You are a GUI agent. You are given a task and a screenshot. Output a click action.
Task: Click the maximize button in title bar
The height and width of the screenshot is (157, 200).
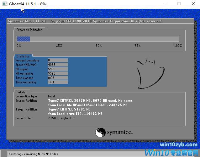tap(179, 4)
